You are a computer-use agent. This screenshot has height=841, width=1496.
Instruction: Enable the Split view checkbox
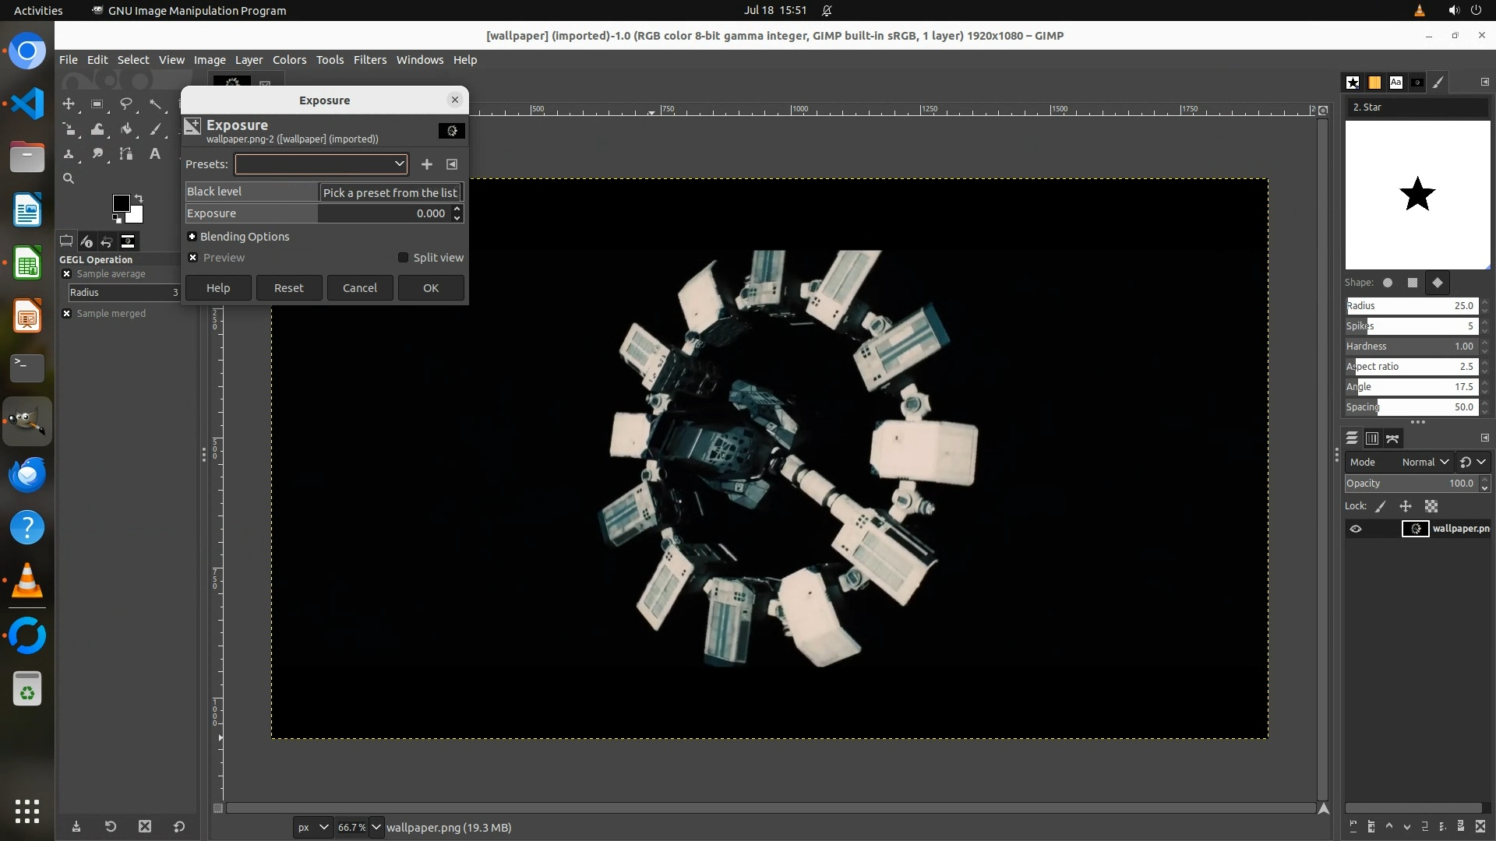point(403,258)
